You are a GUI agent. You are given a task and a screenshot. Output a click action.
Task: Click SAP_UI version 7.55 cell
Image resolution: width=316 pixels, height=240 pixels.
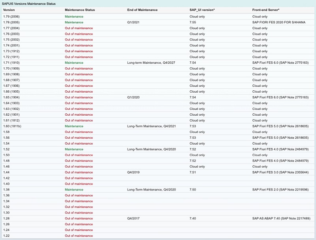(193, 22)
